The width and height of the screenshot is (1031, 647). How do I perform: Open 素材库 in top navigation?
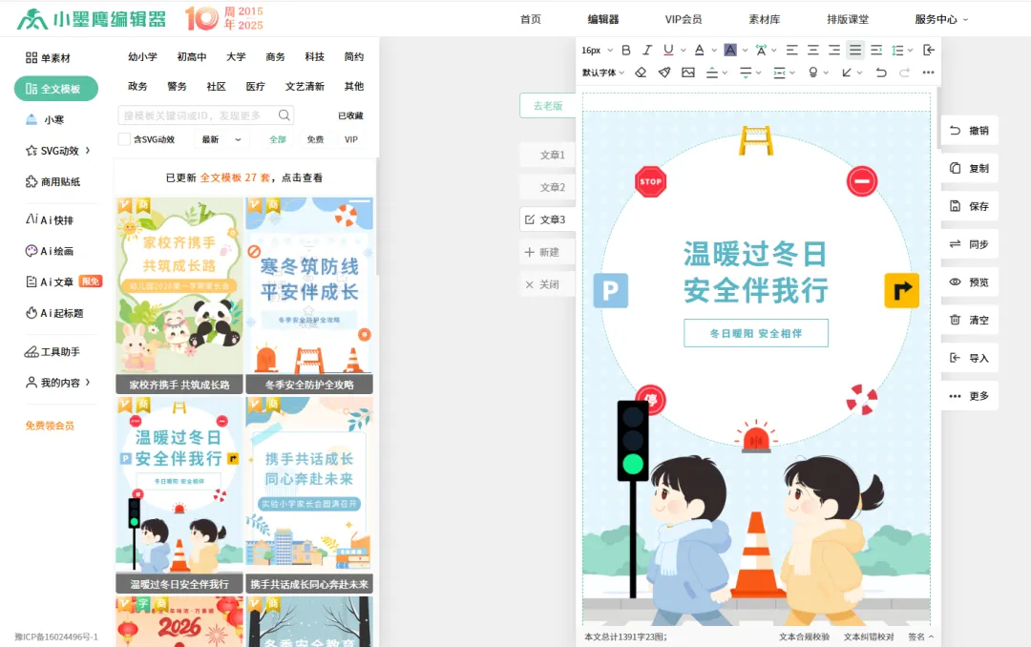click(x=764, y=19)
